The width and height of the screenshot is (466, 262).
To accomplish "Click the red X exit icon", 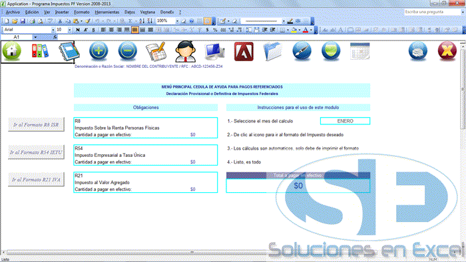I will pos(447,51).
